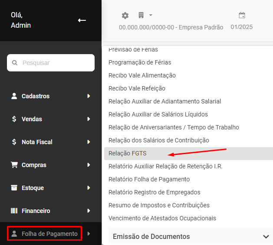Collapse sidebar with the back arrow
Screen dimensions: 273x245
[x=82, y=20]
